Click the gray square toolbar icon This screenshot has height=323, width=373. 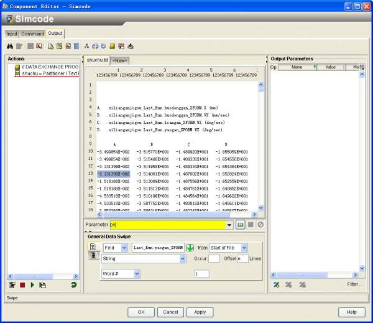30,46
